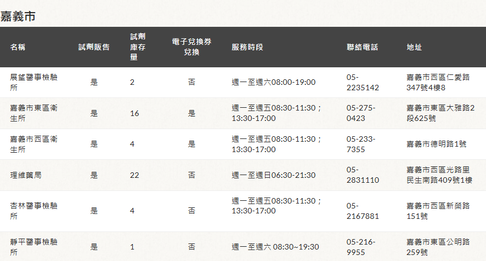Select the 靜平醫事檢驗所 name cell
This screenshot has height=261, width=486.
point(34,247)
